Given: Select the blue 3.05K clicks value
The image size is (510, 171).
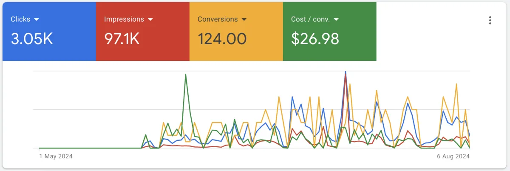Looking at the screenshot, I should point(32,39).
